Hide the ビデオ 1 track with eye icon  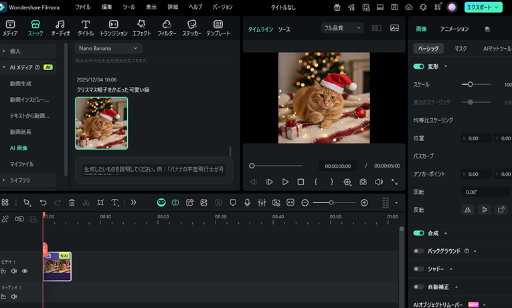point(25,271)
